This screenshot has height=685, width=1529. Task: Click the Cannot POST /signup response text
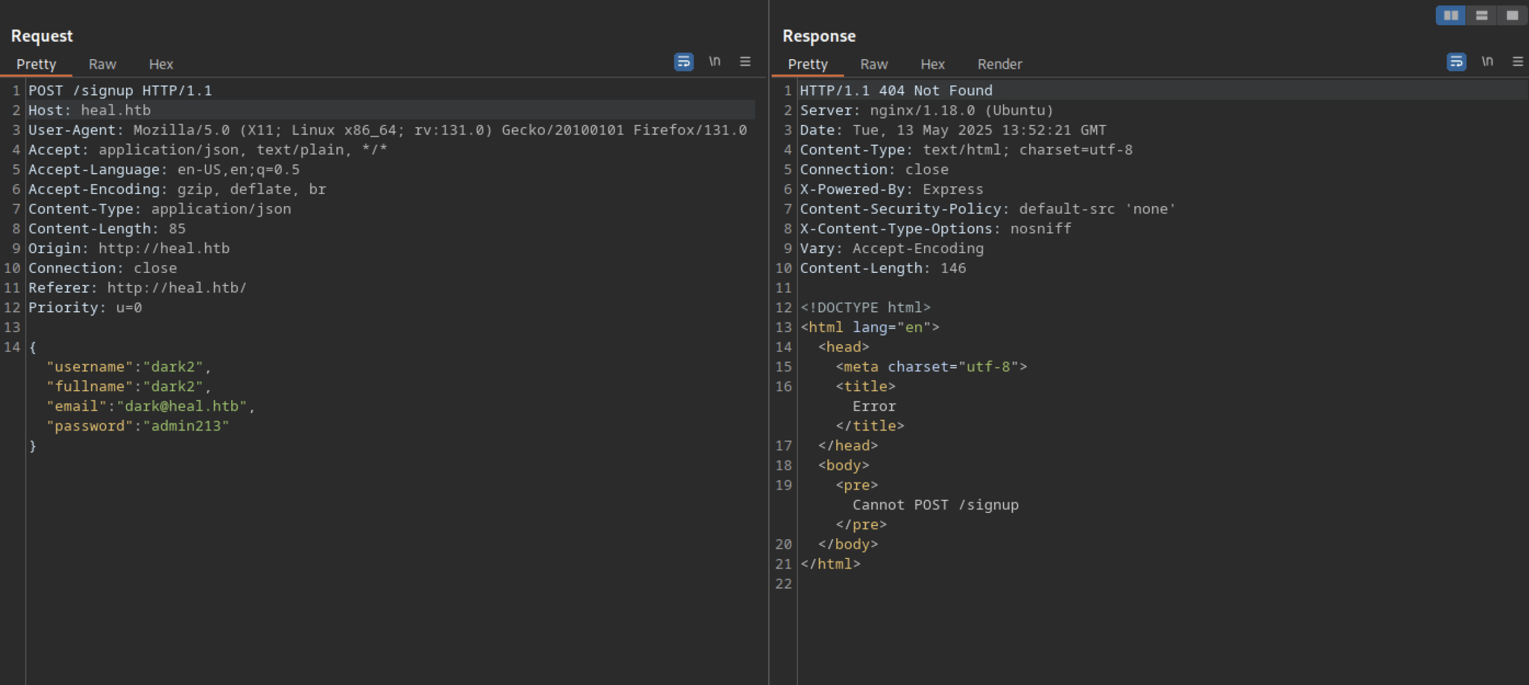(x=935, y=505)
